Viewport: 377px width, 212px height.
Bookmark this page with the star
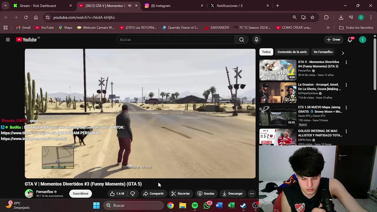point(312,17)
